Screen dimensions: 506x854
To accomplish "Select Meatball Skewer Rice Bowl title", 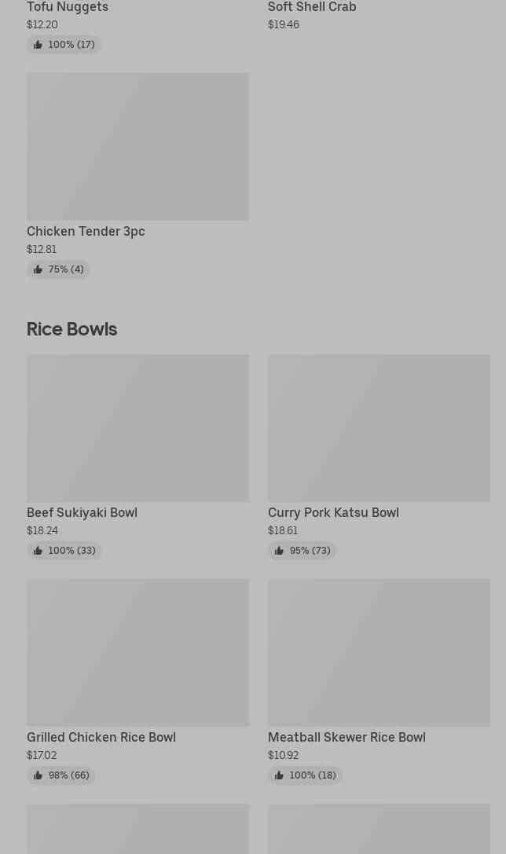I will coord(346,738).
